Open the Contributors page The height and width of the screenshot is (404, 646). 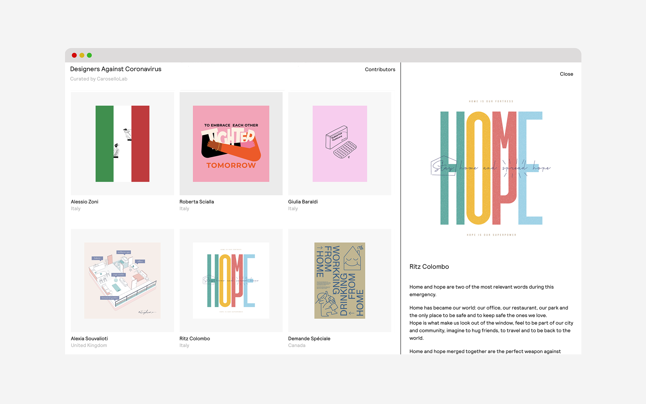coord(380,69)
